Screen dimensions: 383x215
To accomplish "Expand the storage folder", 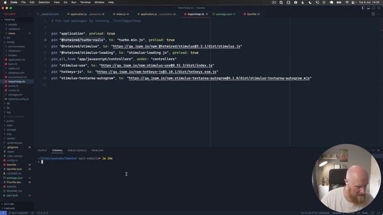I will tap(11, 130).
